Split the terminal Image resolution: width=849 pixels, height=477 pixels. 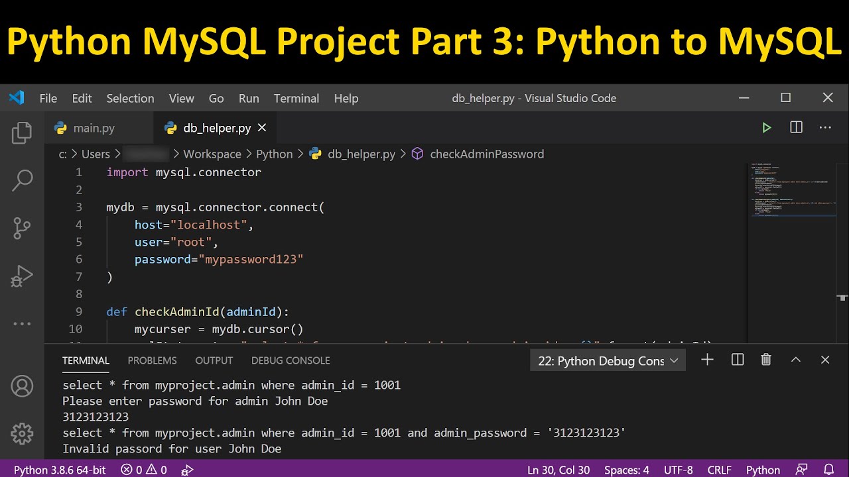(x=737, y=360)
